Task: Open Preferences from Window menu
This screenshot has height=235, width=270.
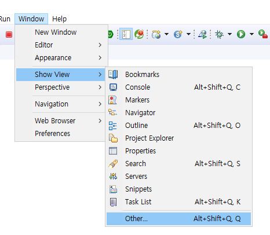Action: tap(61, 134)
